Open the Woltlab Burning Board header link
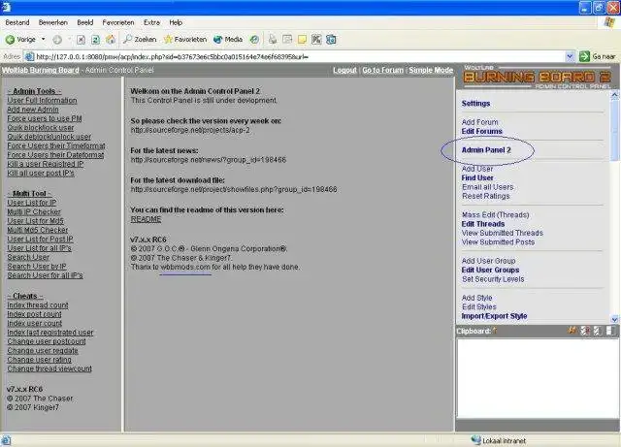The width and height of the screenshot is (621, 447). [41, 70]
